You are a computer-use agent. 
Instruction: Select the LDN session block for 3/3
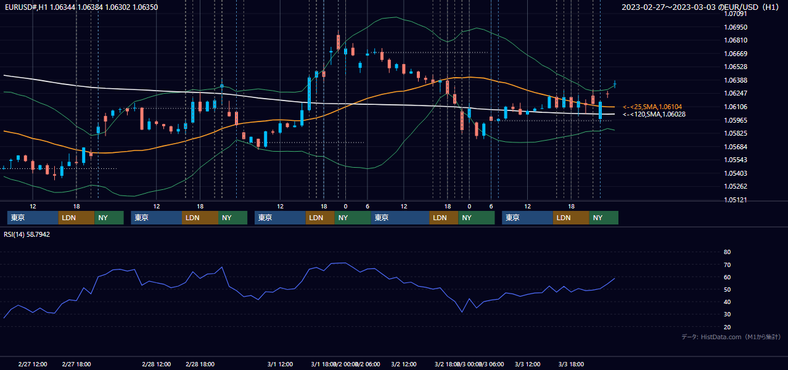click(571, 218)
